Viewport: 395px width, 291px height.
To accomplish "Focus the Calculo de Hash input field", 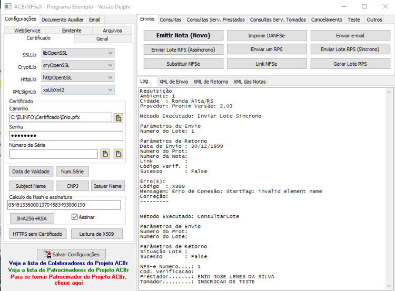I will [64, 205].
